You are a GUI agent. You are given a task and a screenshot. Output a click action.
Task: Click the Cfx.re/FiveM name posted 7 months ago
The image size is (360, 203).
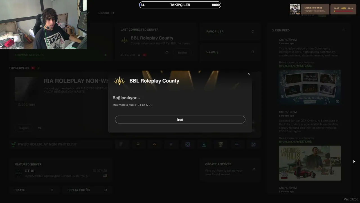click(288, 40)
